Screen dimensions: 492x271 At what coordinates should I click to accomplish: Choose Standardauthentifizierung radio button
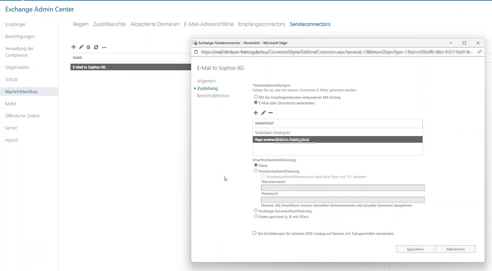tap(256, 171)
